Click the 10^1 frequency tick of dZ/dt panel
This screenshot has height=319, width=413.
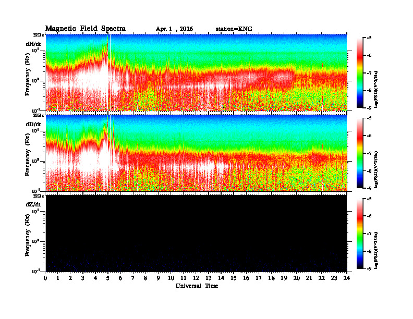pos(35,211)
